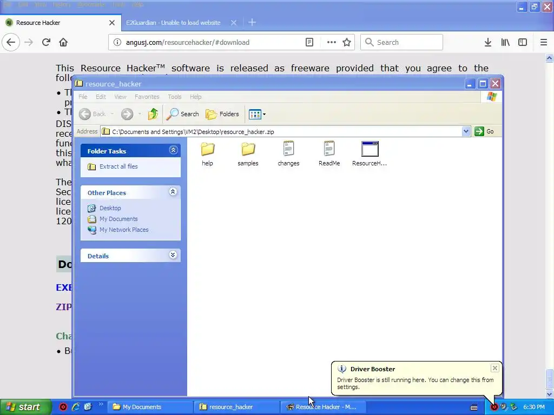Bookmark this page with the star
Image resolution: width=554 pixels, height=415 pixels.
pos(347,42)
